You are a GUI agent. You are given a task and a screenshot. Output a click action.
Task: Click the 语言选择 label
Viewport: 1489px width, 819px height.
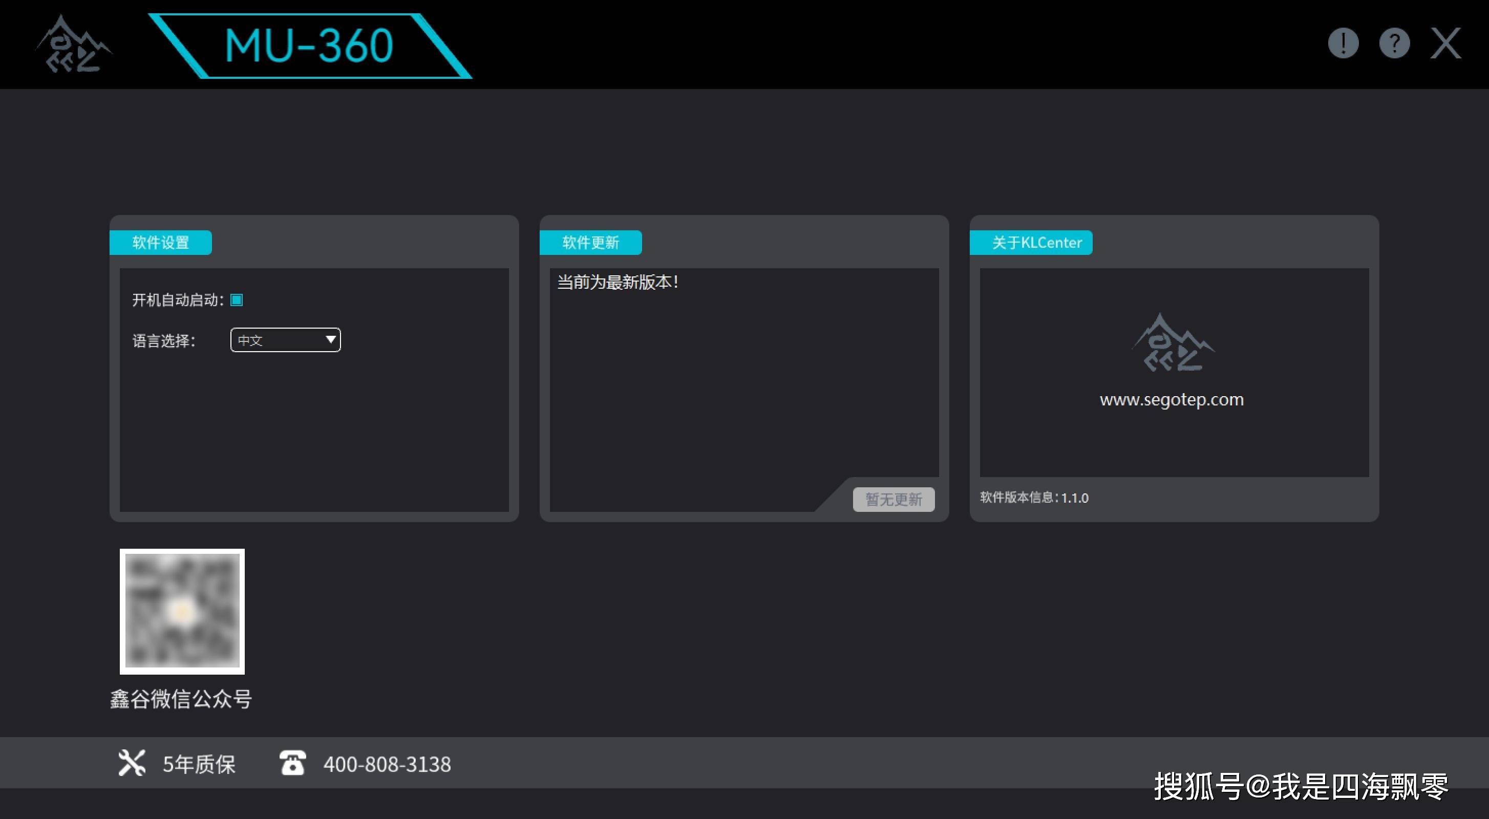(164, 341)
